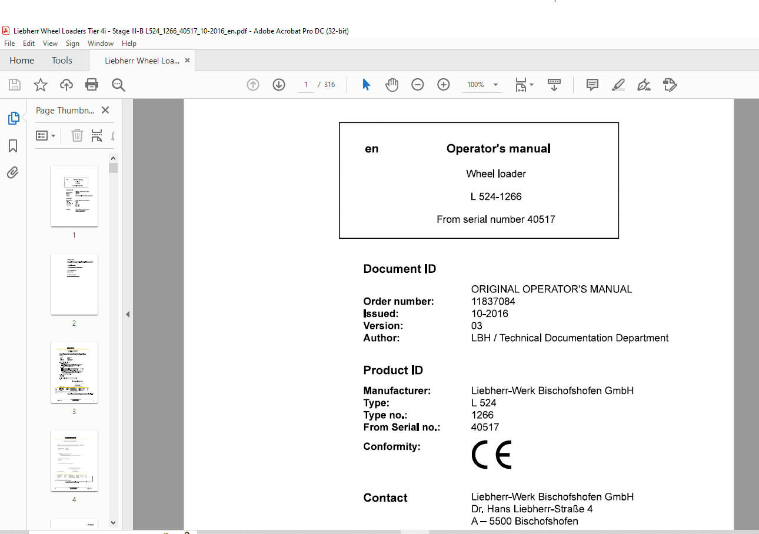
Task: Open the Window menu
Action: click(x=101, y=44)
